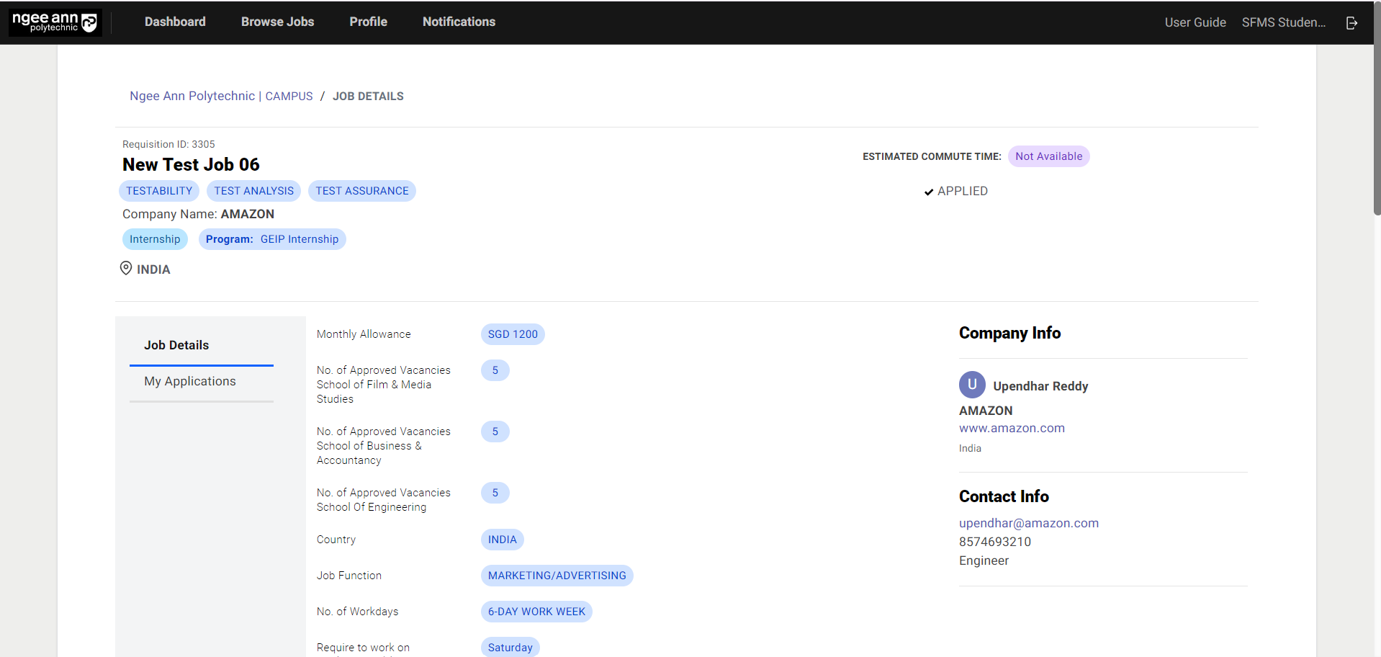
Task: Click the Ngee Ann Polytechnic logo
Action: coord(55,22)
